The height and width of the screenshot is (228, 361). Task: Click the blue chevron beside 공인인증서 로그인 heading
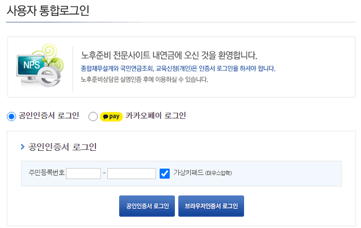point(22,147)
